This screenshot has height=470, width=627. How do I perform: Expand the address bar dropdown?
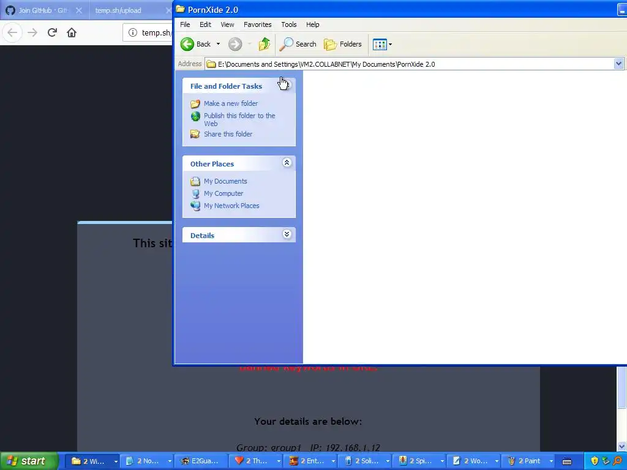[x=618, y=64]
